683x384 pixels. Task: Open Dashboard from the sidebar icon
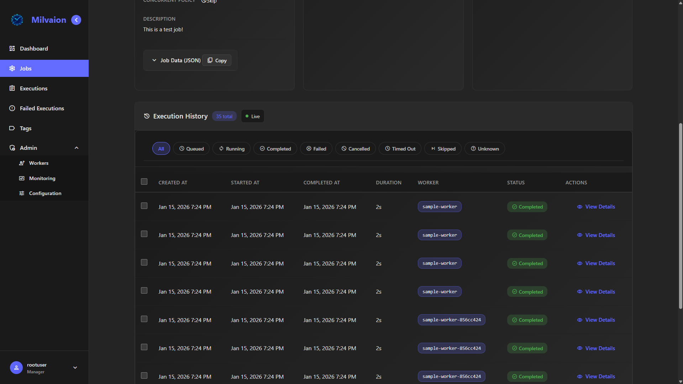pos(12,48)
